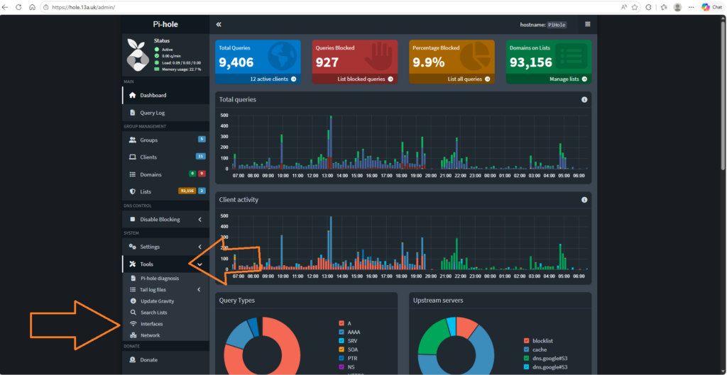Click Client activity info icon
The image size is (727, 375).
tap(584, 199)
